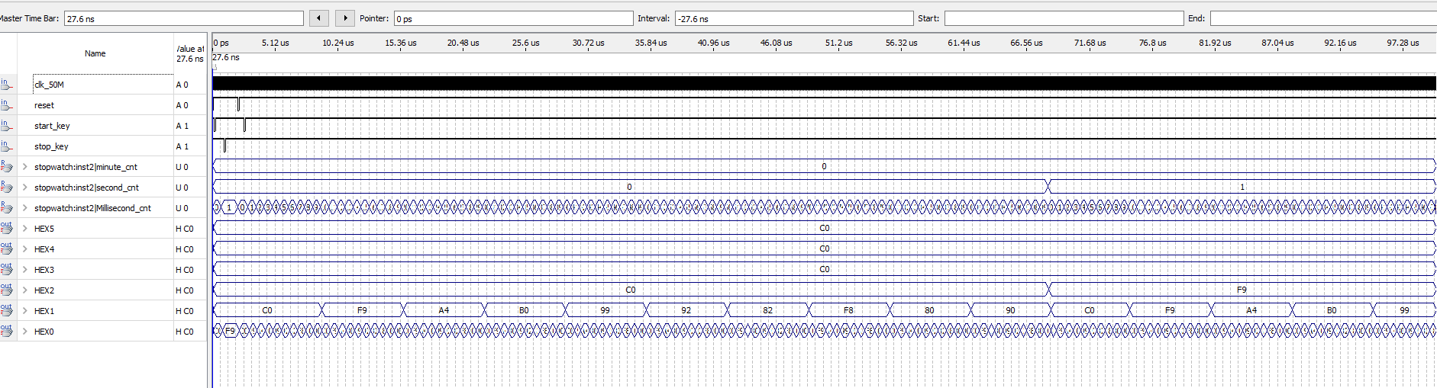
Task: Select the HEX0 signal name
Action: click(44, 332)
